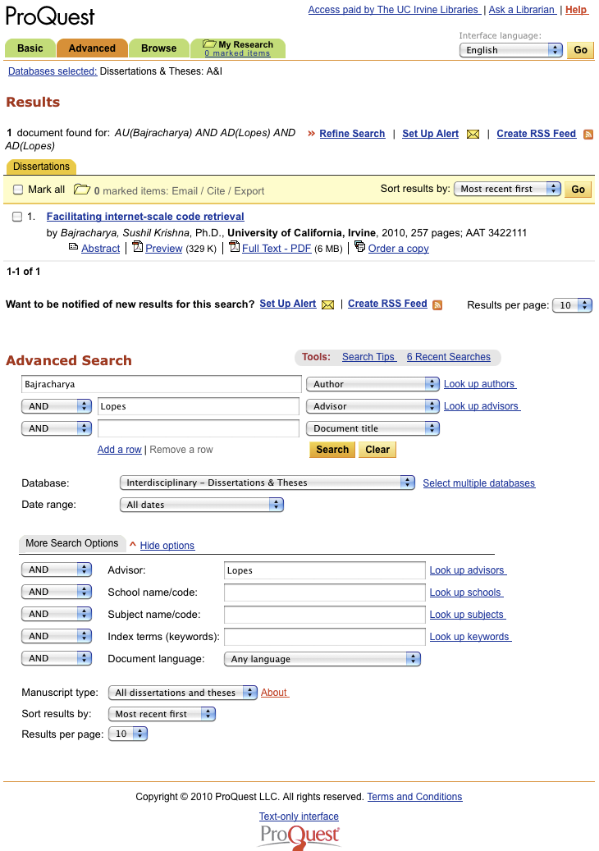Click Terms and Conditions link
Image resolution: width=599 pixels, height=851 pixels.
[x=414, y=797]
